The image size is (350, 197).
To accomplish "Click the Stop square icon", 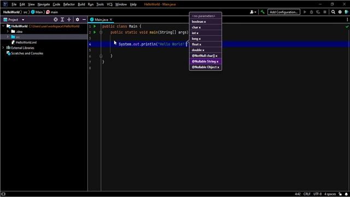I will pyautogui.click(x=325, y=12).
